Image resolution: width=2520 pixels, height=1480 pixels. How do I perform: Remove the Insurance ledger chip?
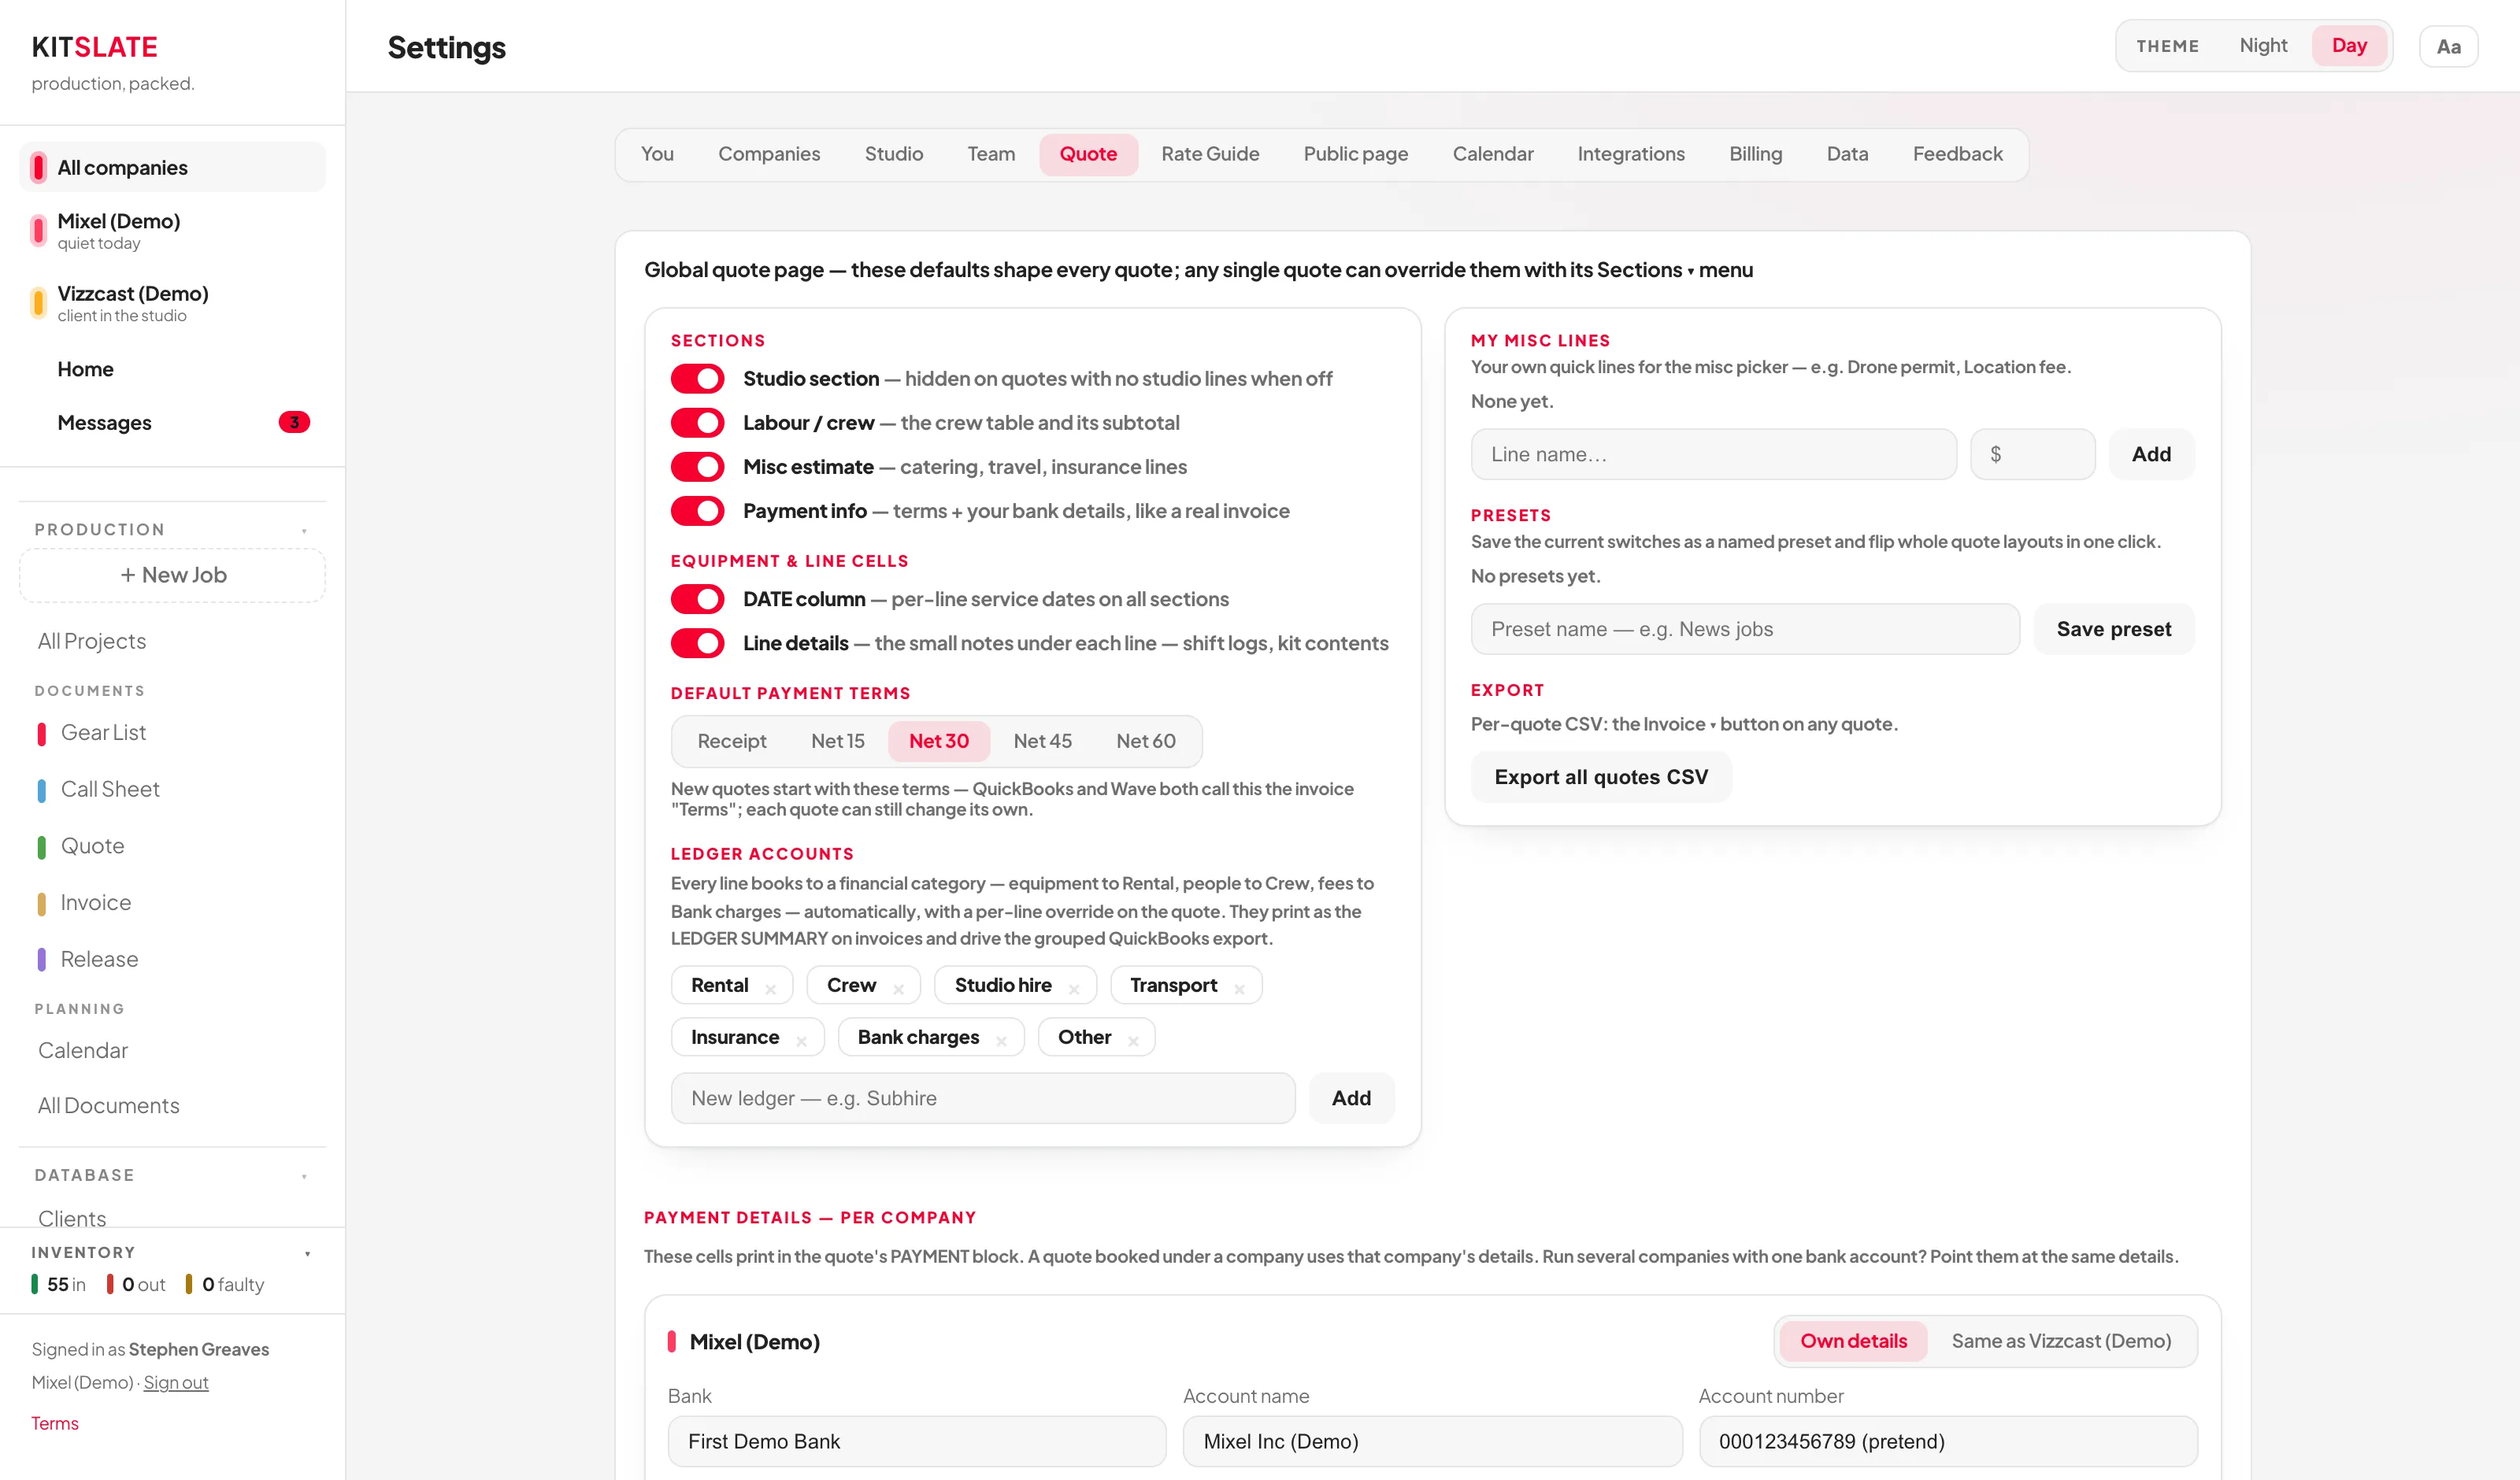click(801, 1040)
